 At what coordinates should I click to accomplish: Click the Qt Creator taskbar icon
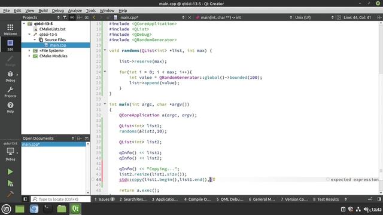(x=75, y=209)
